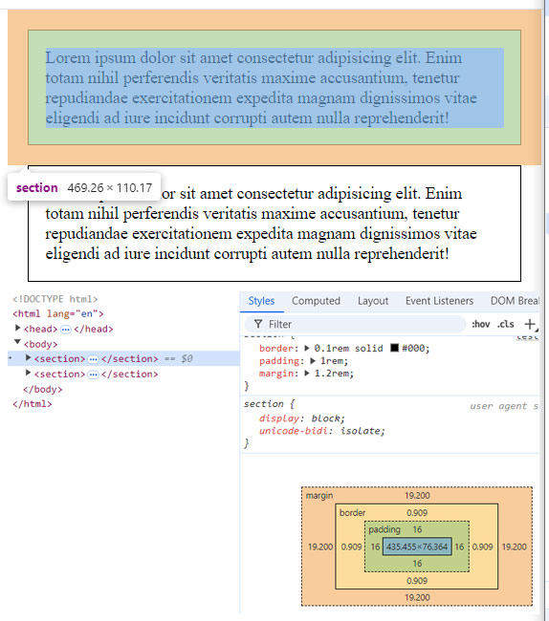The height and width of the screenshot is (621, 549).
Task: Open the Layout tab
Action: (373, 301)
